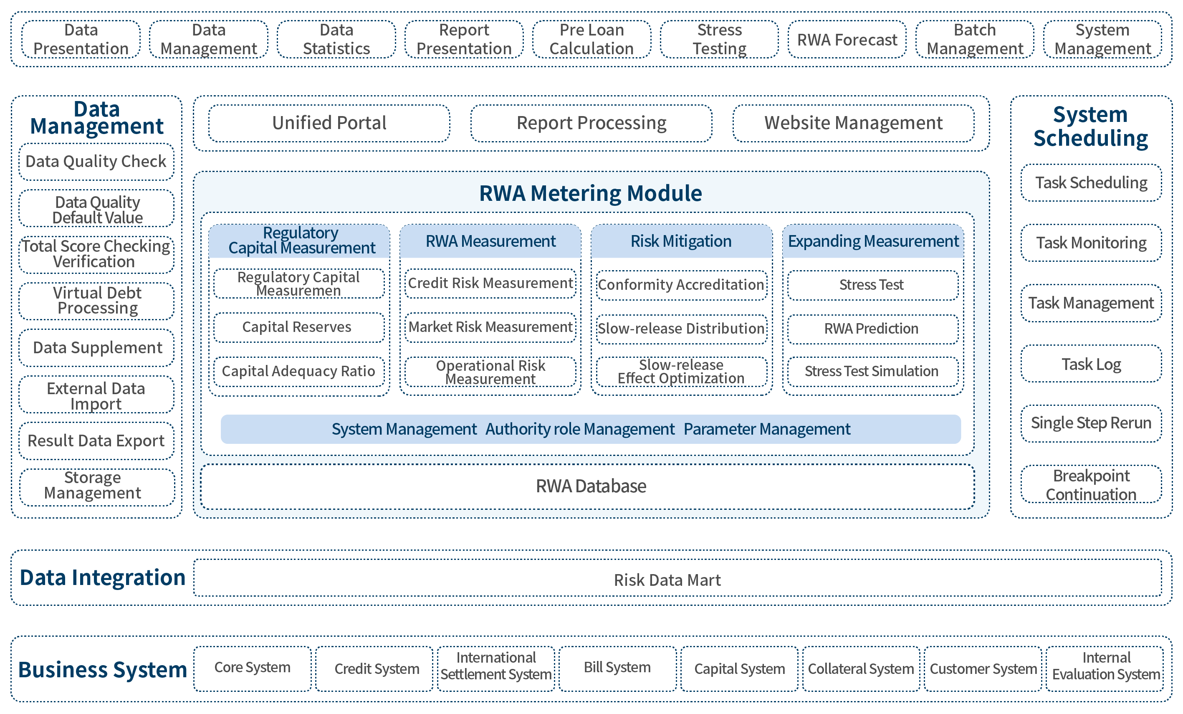1183x714 pixels.
Task: Select the Report Processing block
Action: tap(591, 124)
